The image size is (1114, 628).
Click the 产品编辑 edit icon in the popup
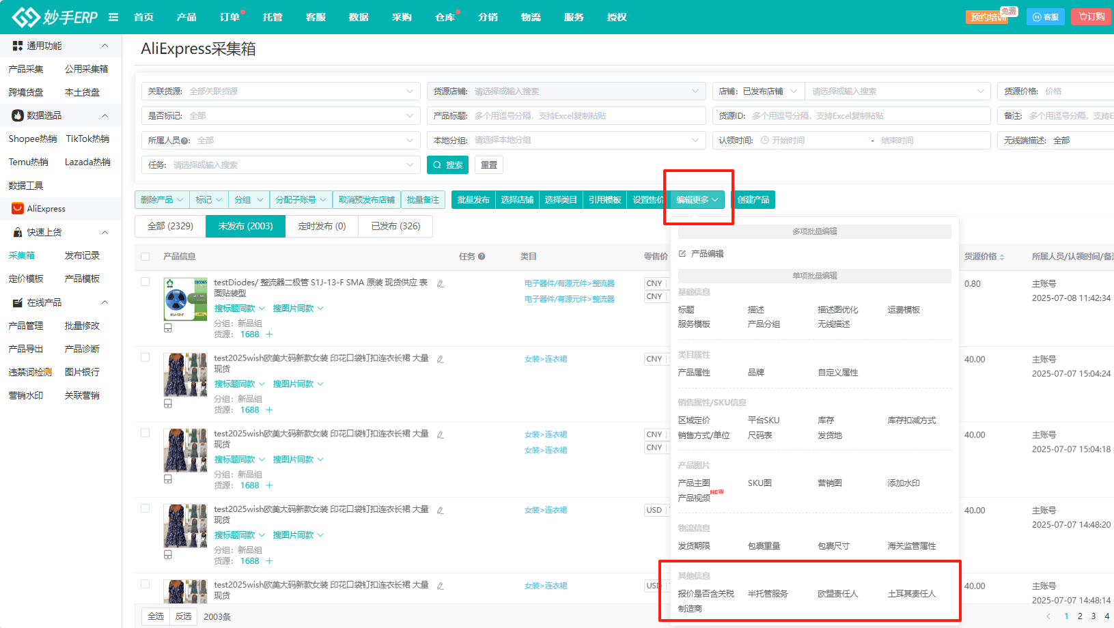click(x=682, y=254)
